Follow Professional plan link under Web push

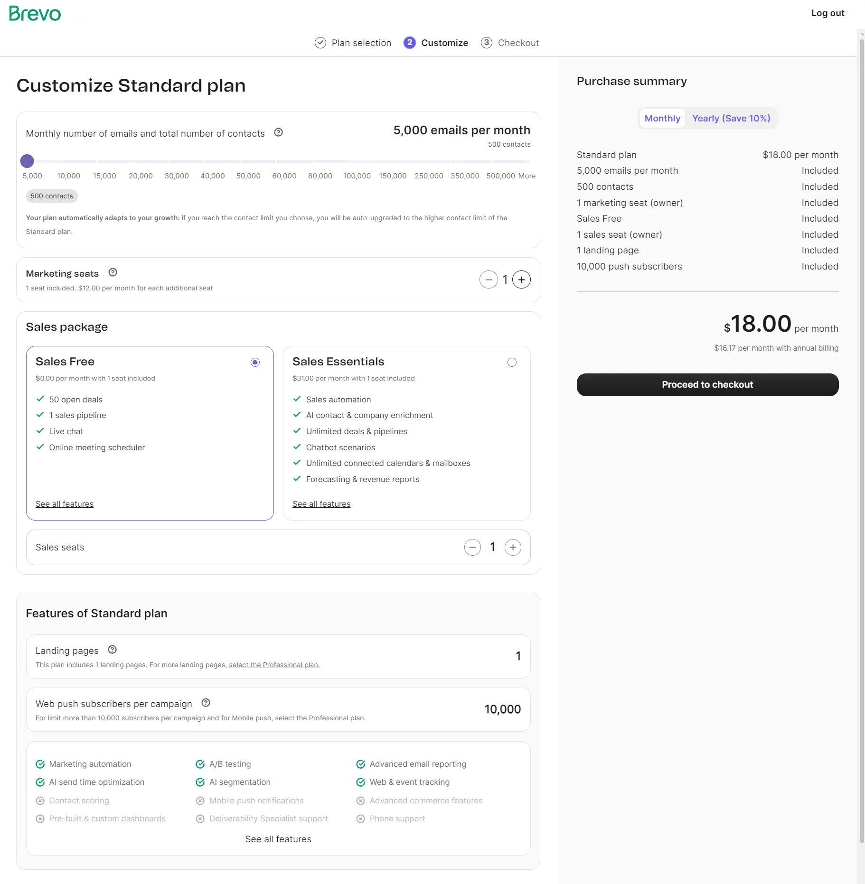(x=320, y=718)
